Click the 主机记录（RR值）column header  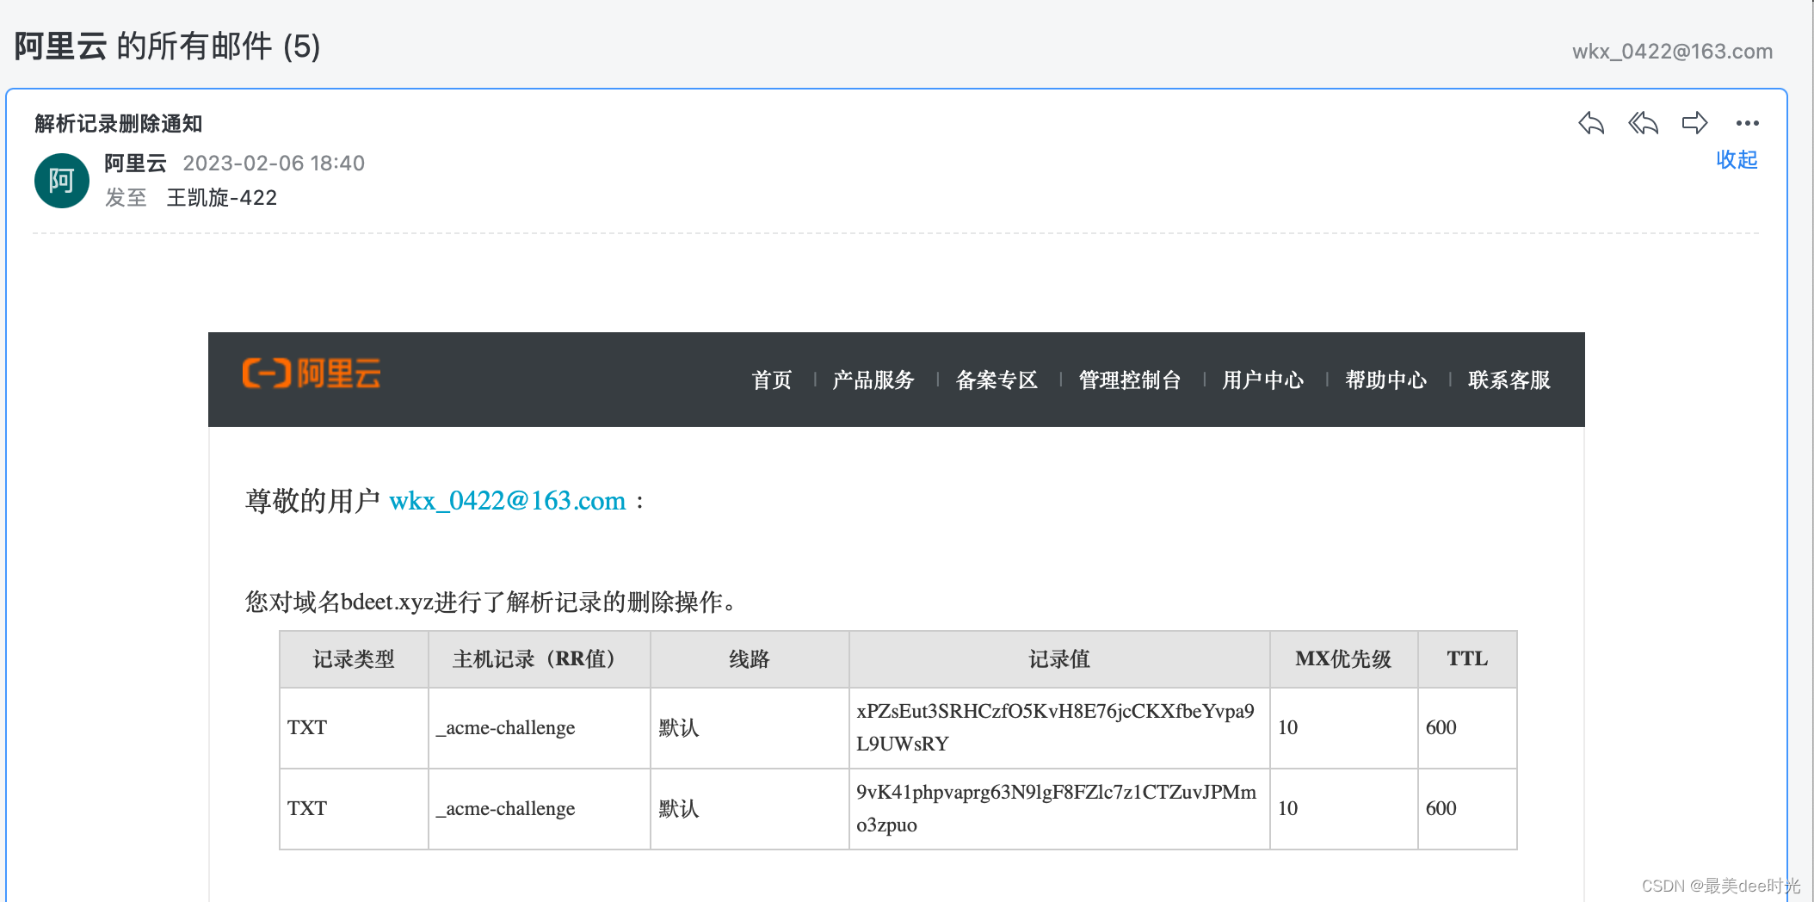point(540,659)
